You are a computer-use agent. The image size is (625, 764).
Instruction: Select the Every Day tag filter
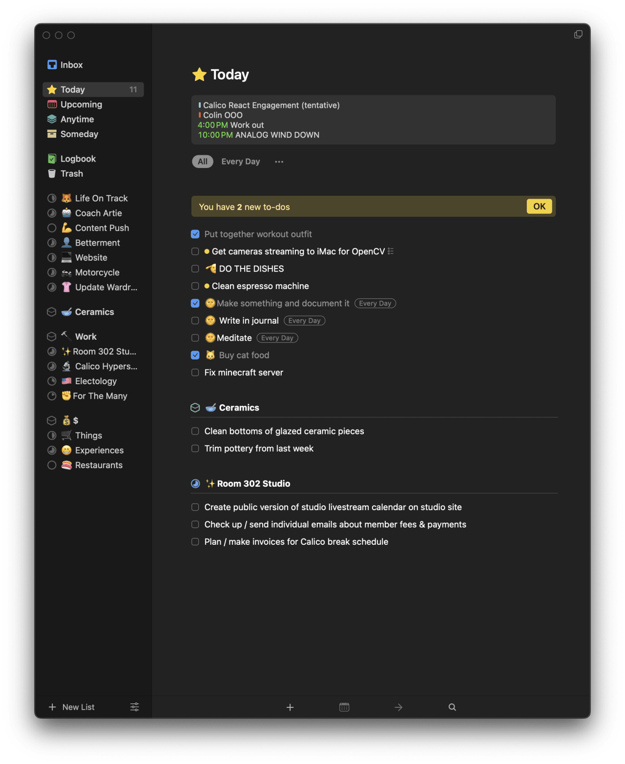pyautogui.click(x=240, y=161)
